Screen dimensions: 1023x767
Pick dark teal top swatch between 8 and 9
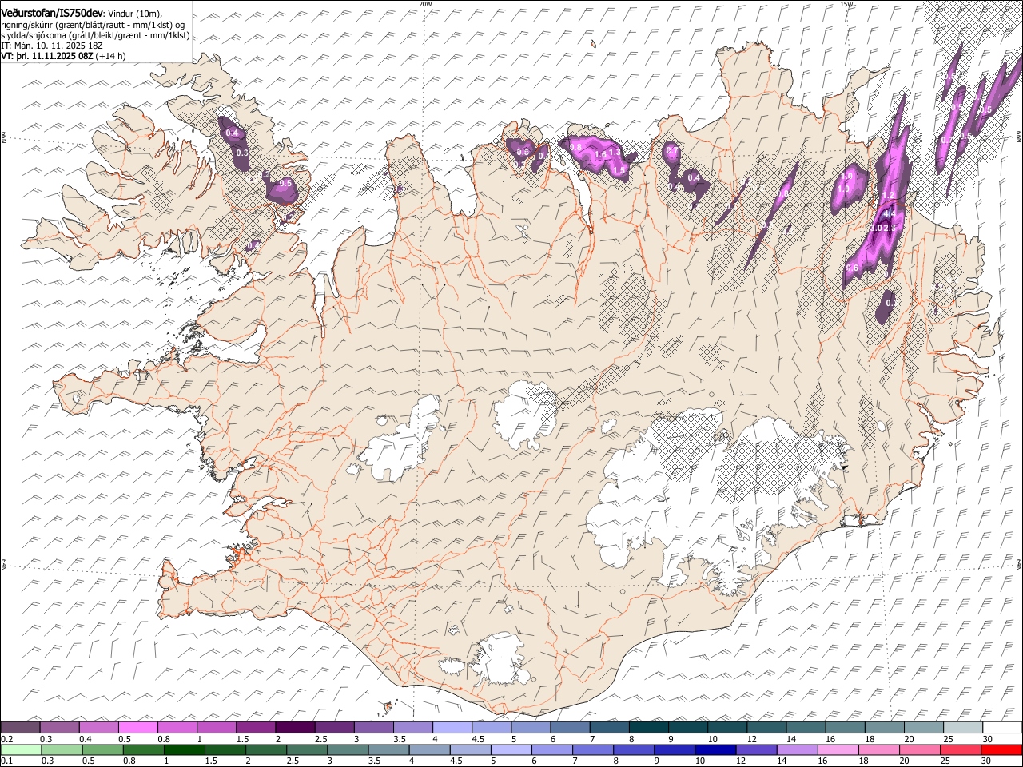(x=648, y=728)
